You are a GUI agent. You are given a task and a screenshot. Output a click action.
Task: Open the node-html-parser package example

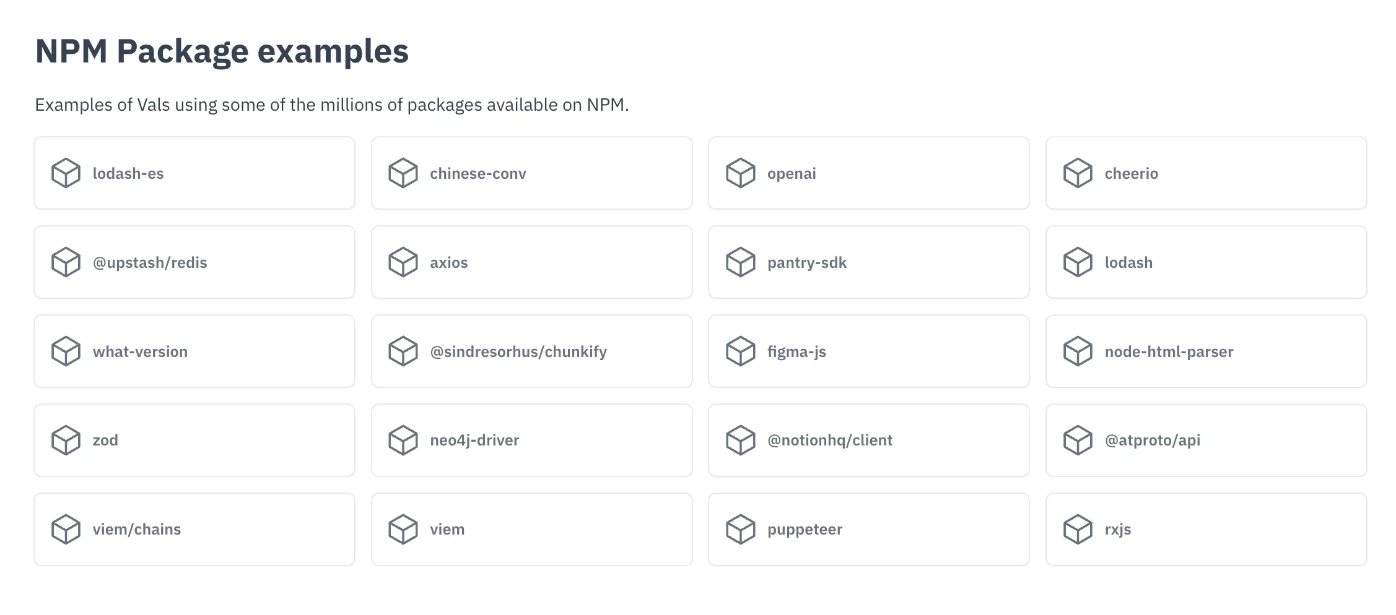(1206, 351)
